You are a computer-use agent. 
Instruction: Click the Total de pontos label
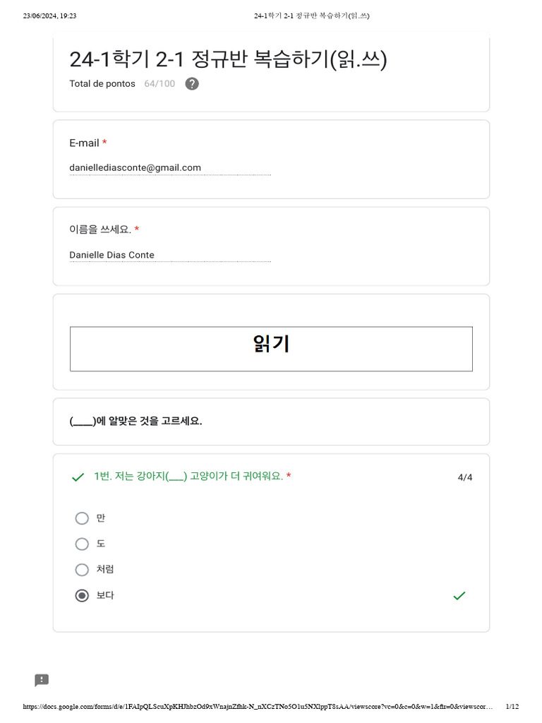click(102, 84)
